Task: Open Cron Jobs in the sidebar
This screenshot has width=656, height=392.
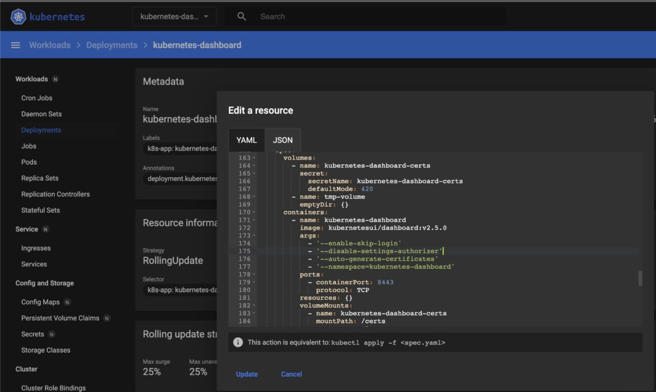Action: click(x=37, y=98)
